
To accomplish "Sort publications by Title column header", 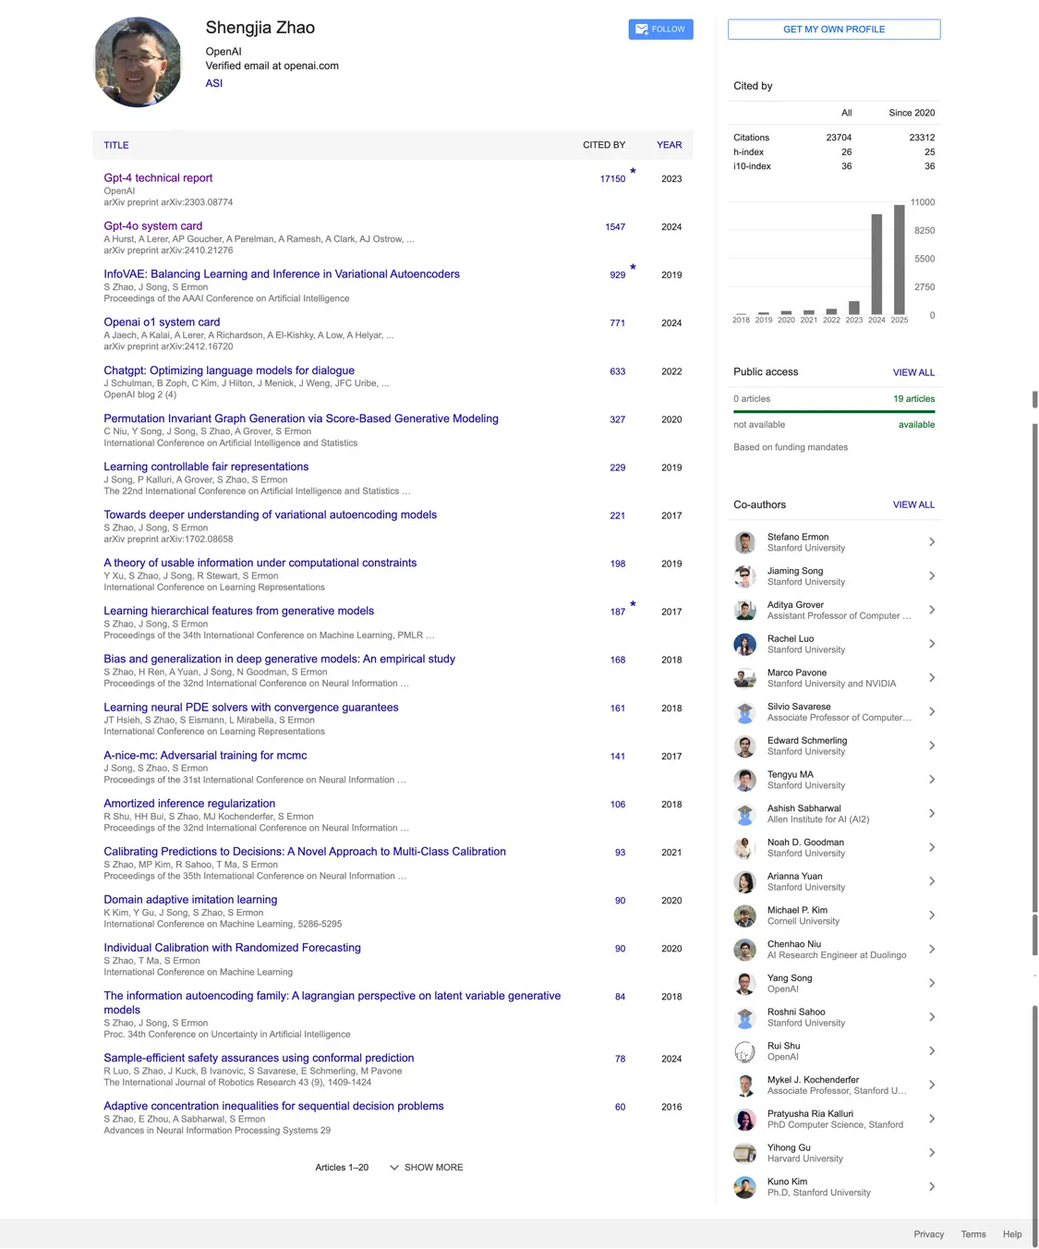I will pyautogui.click(x=116, y=145).
